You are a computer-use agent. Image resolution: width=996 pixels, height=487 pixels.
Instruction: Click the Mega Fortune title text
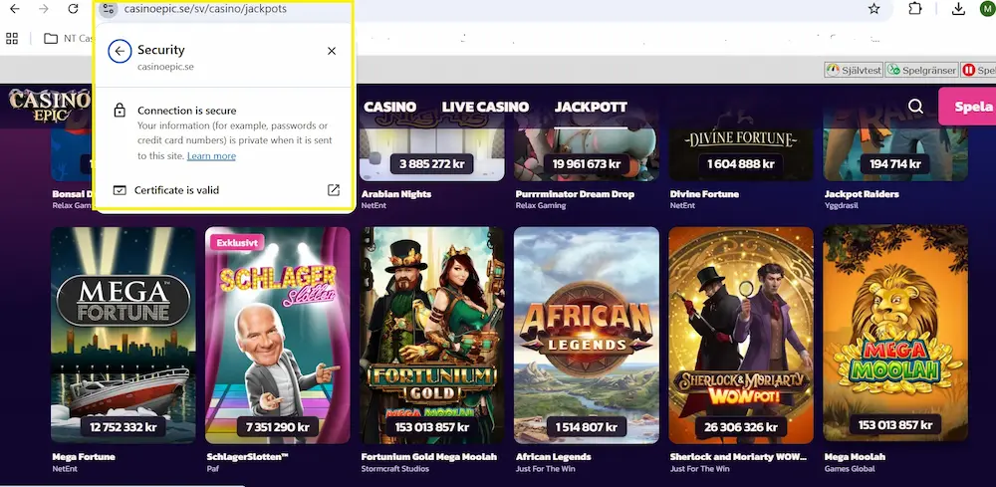click(x=84, y=456)
